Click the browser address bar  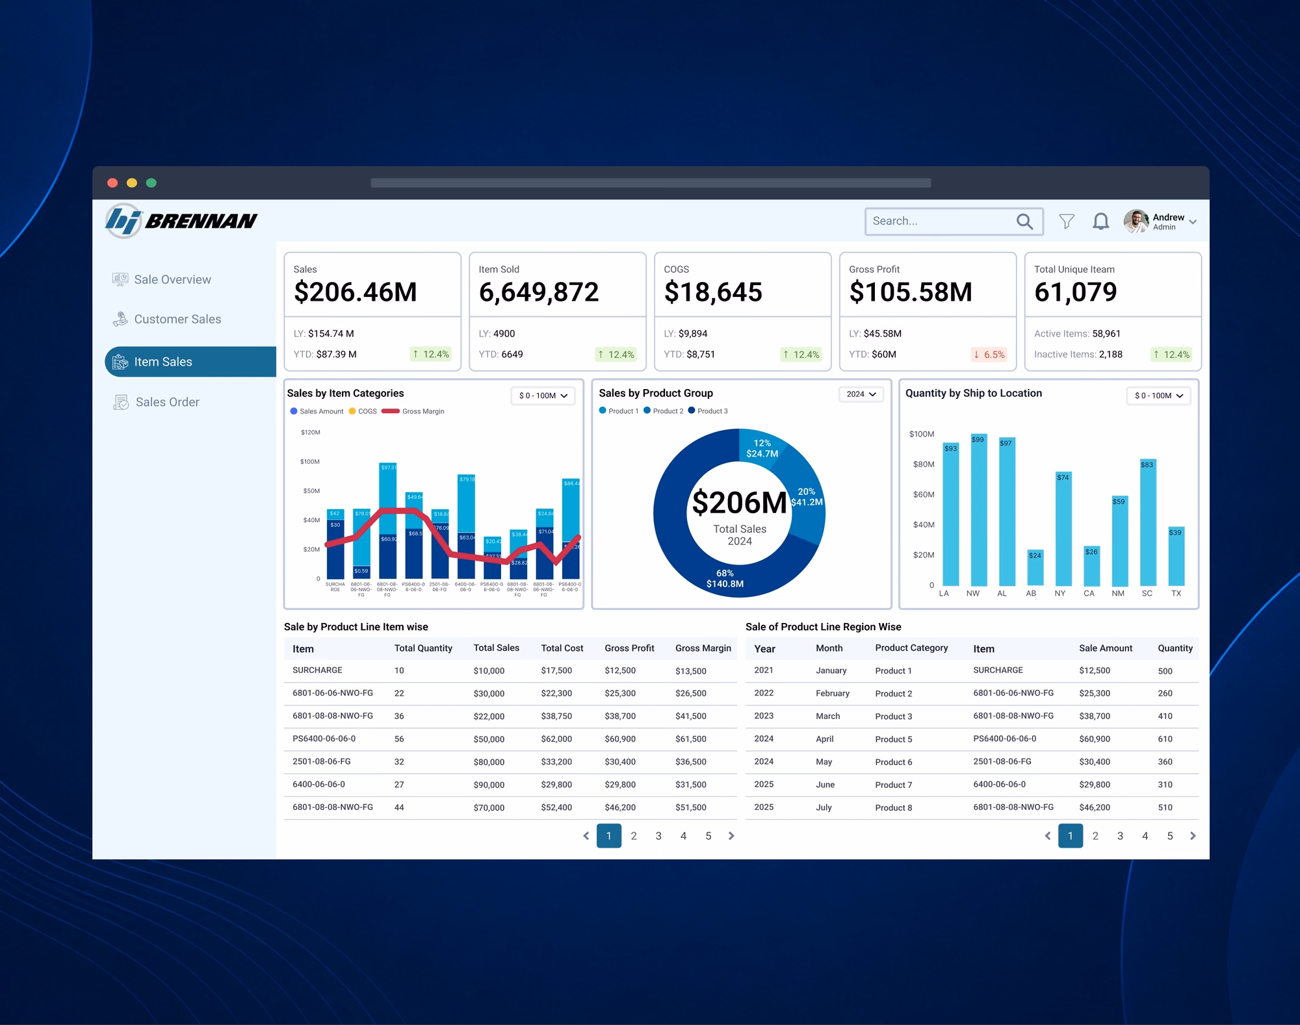point(651,183)
